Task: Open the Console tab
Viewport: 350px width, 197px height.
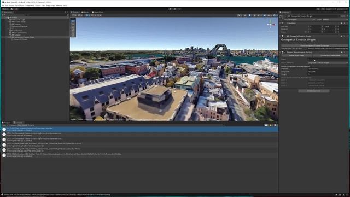Action: [x=18, y=123]
